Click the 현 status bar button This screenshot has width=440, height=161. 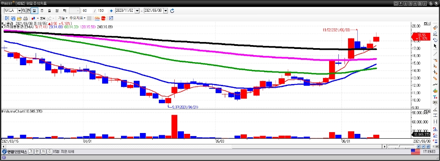pos(37,152)
